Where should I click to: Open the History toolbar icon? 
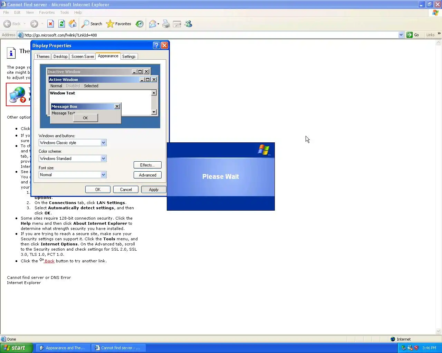click(140, 24)
